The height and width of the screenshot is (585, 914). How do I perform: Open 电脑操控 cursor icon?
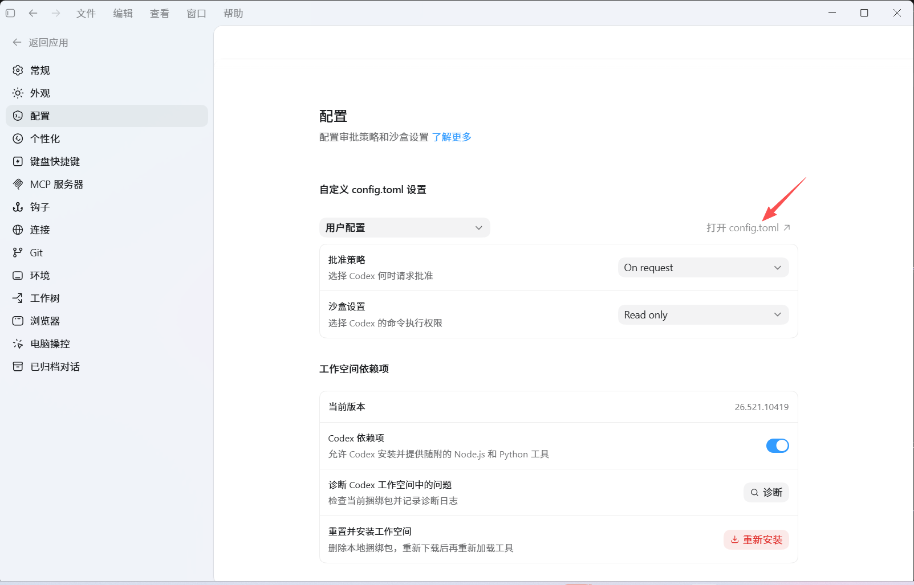tap(18, 343)
